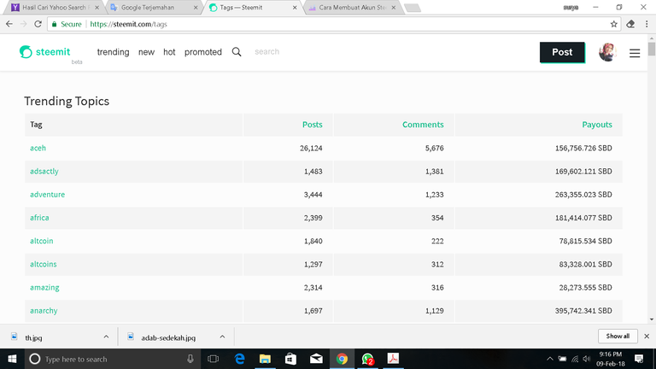656x369 pixels.
Task: Click the Cortana microphone icon
Action: pyautogui.click(x=190, y=359)
